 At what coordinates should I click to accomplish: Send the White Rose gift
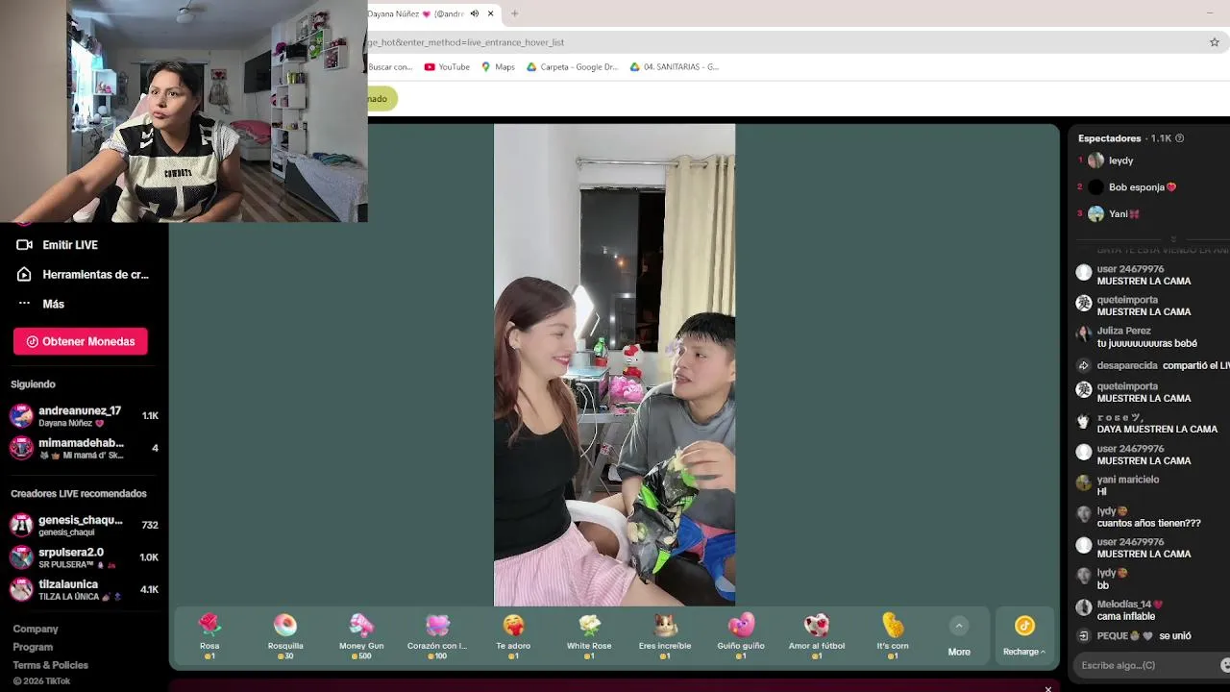pos(589,636)
